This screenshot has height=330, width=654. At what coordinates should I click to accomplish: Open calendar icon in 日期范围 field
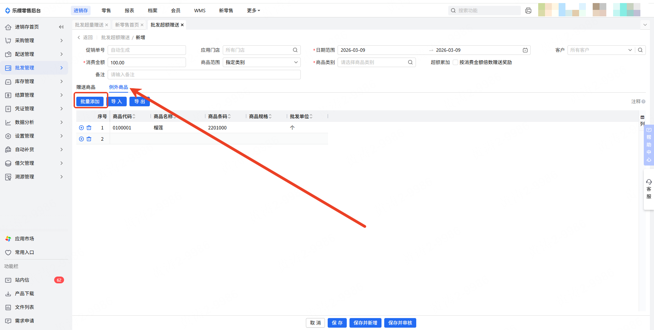525,50
